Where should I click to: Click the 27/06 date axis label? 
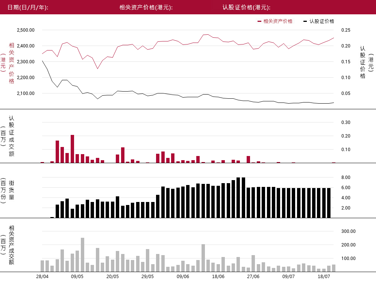pos(253,277)
